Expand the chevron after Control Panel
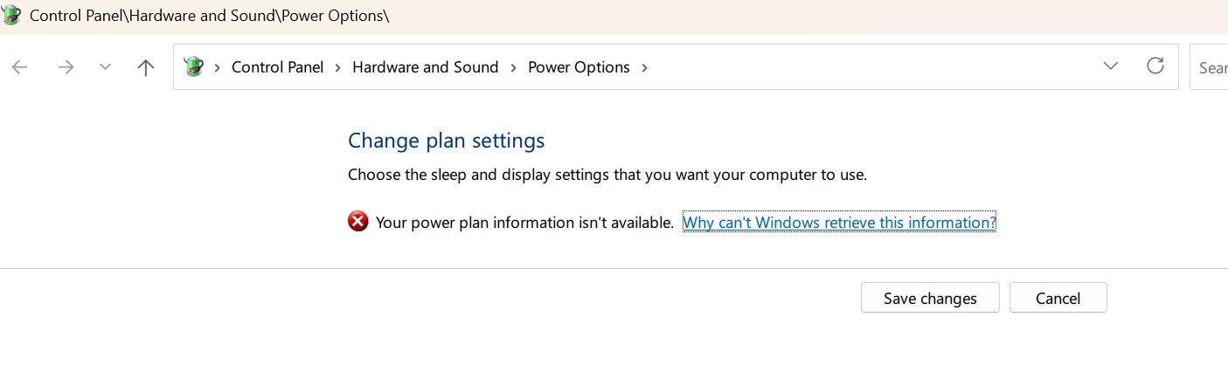Viewport: 1228px width, 386px height. tap(338, 67)
